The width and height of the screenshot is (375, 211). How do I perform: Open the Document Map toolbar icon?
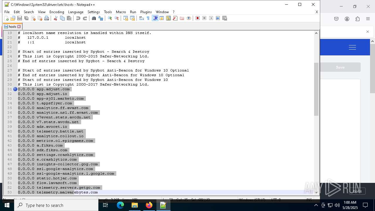tap(168, 18)
